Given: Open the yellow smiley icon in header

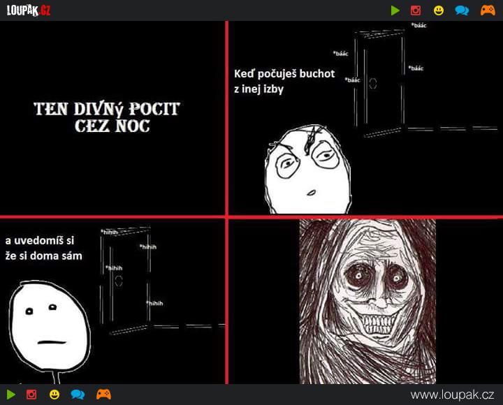Looking at the screenshot, I should coord(439,10).
